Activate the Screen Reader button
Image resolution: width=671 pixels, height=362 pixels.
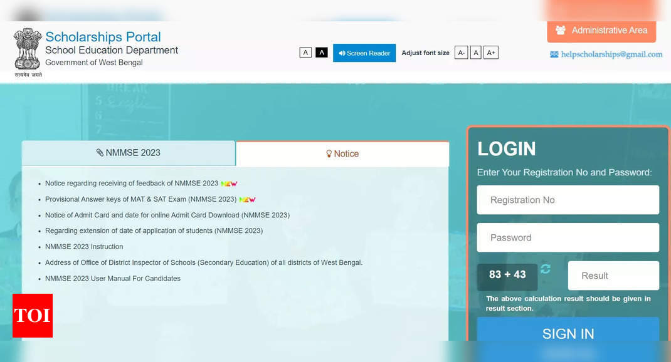[364, 53]
